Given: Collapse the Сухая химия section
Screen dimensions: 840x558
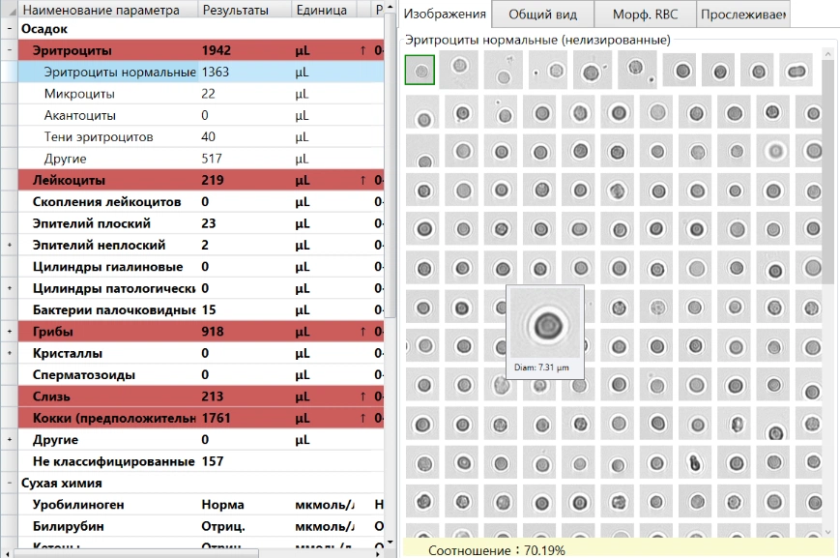Looking at the screenshot, I should [x=9, y=483].
